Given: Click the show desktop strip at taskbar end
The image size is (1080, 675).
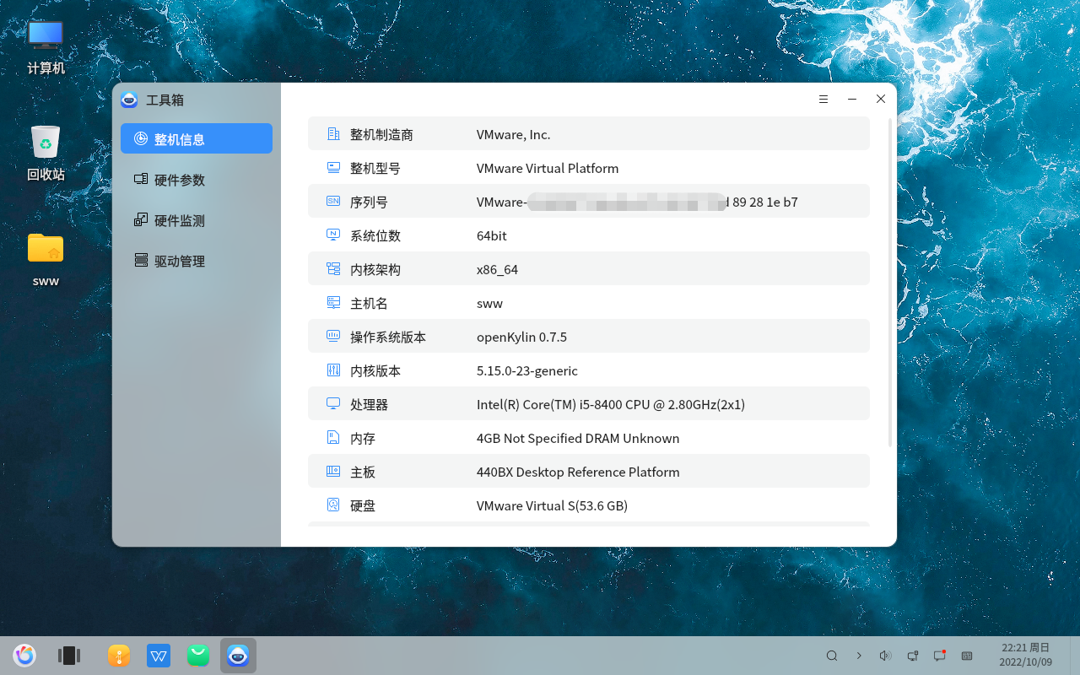Looking at the screenshot, I should (x=1075, y=656).
